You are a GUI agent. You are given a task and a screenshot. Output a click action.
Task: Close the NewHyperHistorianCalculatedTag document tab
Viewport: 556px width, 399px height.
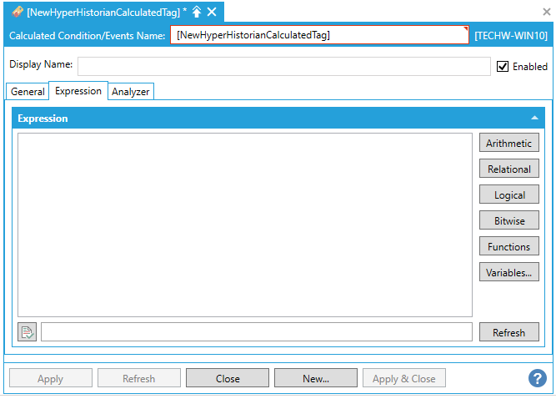(x=212, y=12)
